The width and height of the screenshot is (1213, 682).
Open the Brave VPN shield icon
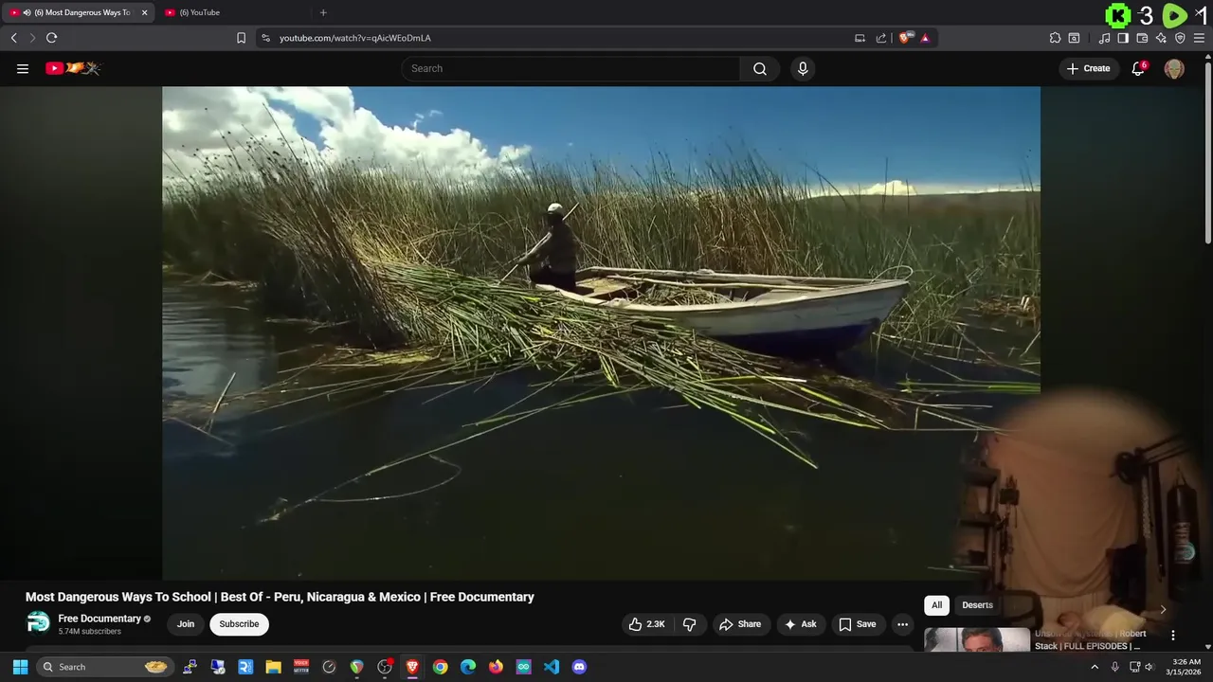point(1180,38)
